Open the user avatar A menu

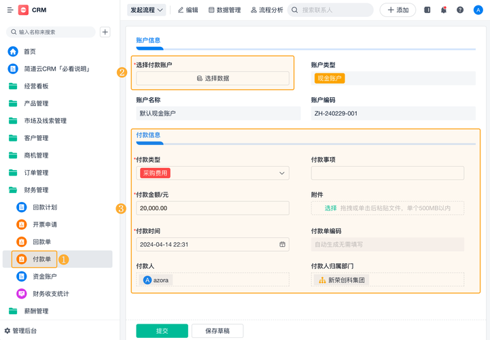478,10
